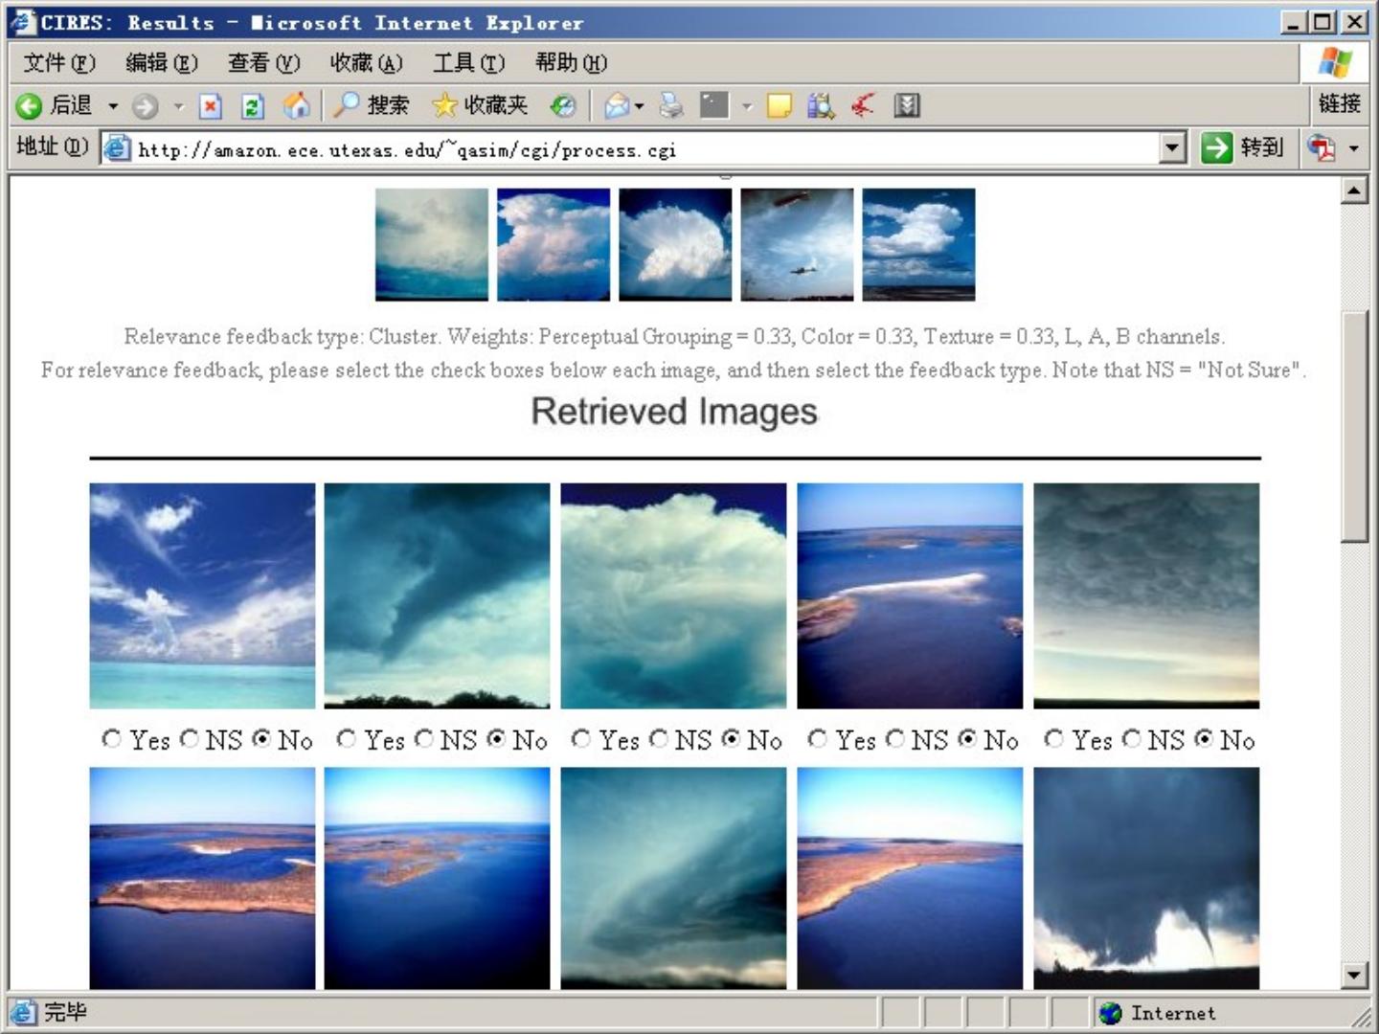This screenshot has height=1034, width=1379.
Task: Click the tornado funnel cloud thumbnail
Action: coord(1145,878)
